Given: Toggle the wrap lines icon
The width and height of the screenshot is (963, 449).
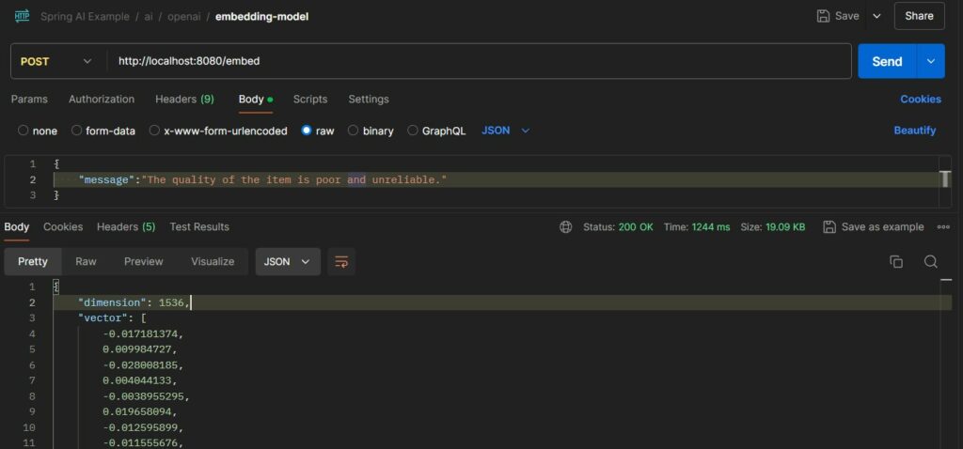Looking at the screenshot, I should 340,262.
